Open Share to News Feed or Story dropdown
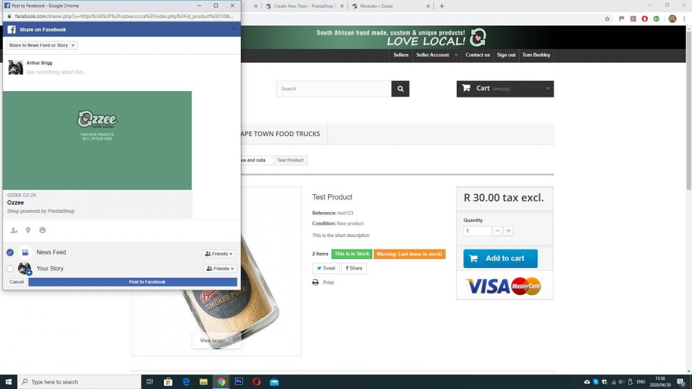This screenshot has width=692, height=389. coord(42,46)
